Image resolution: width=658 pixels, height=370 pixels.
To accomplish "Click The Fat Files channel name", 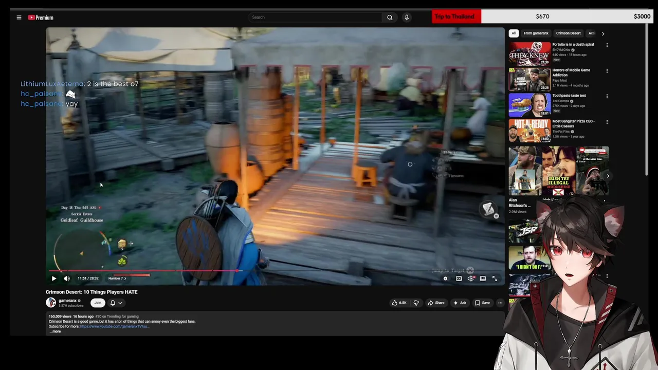I will [561, 132].
